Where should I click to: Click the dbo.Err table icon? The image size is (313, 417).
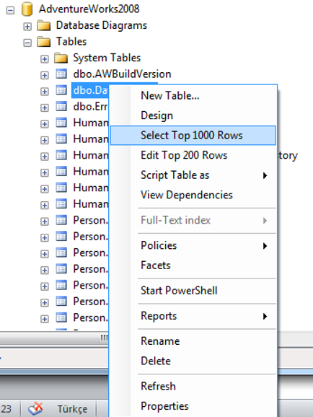[x=61, y=107]
